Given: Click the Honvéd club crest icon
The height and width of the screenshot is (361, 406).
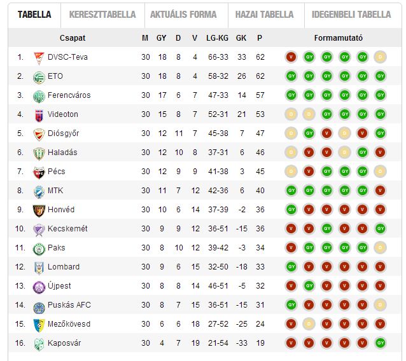Looking at the screenshot, I should [39, 211].
